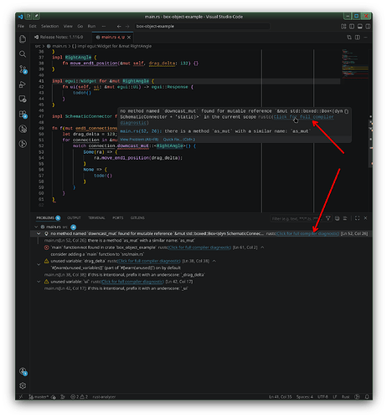This screenshot has width=387, height=418.
Task: Switch to the Terminal panel tab
Action: click(96, 218)
